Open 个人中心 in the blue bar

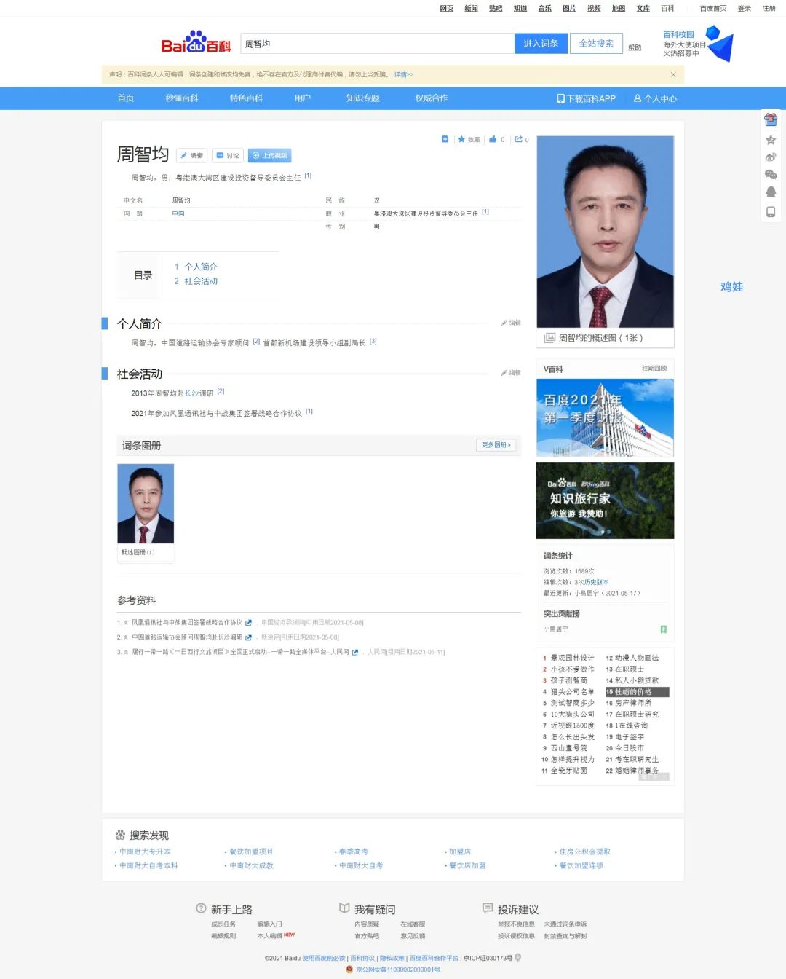click(655, 98)
